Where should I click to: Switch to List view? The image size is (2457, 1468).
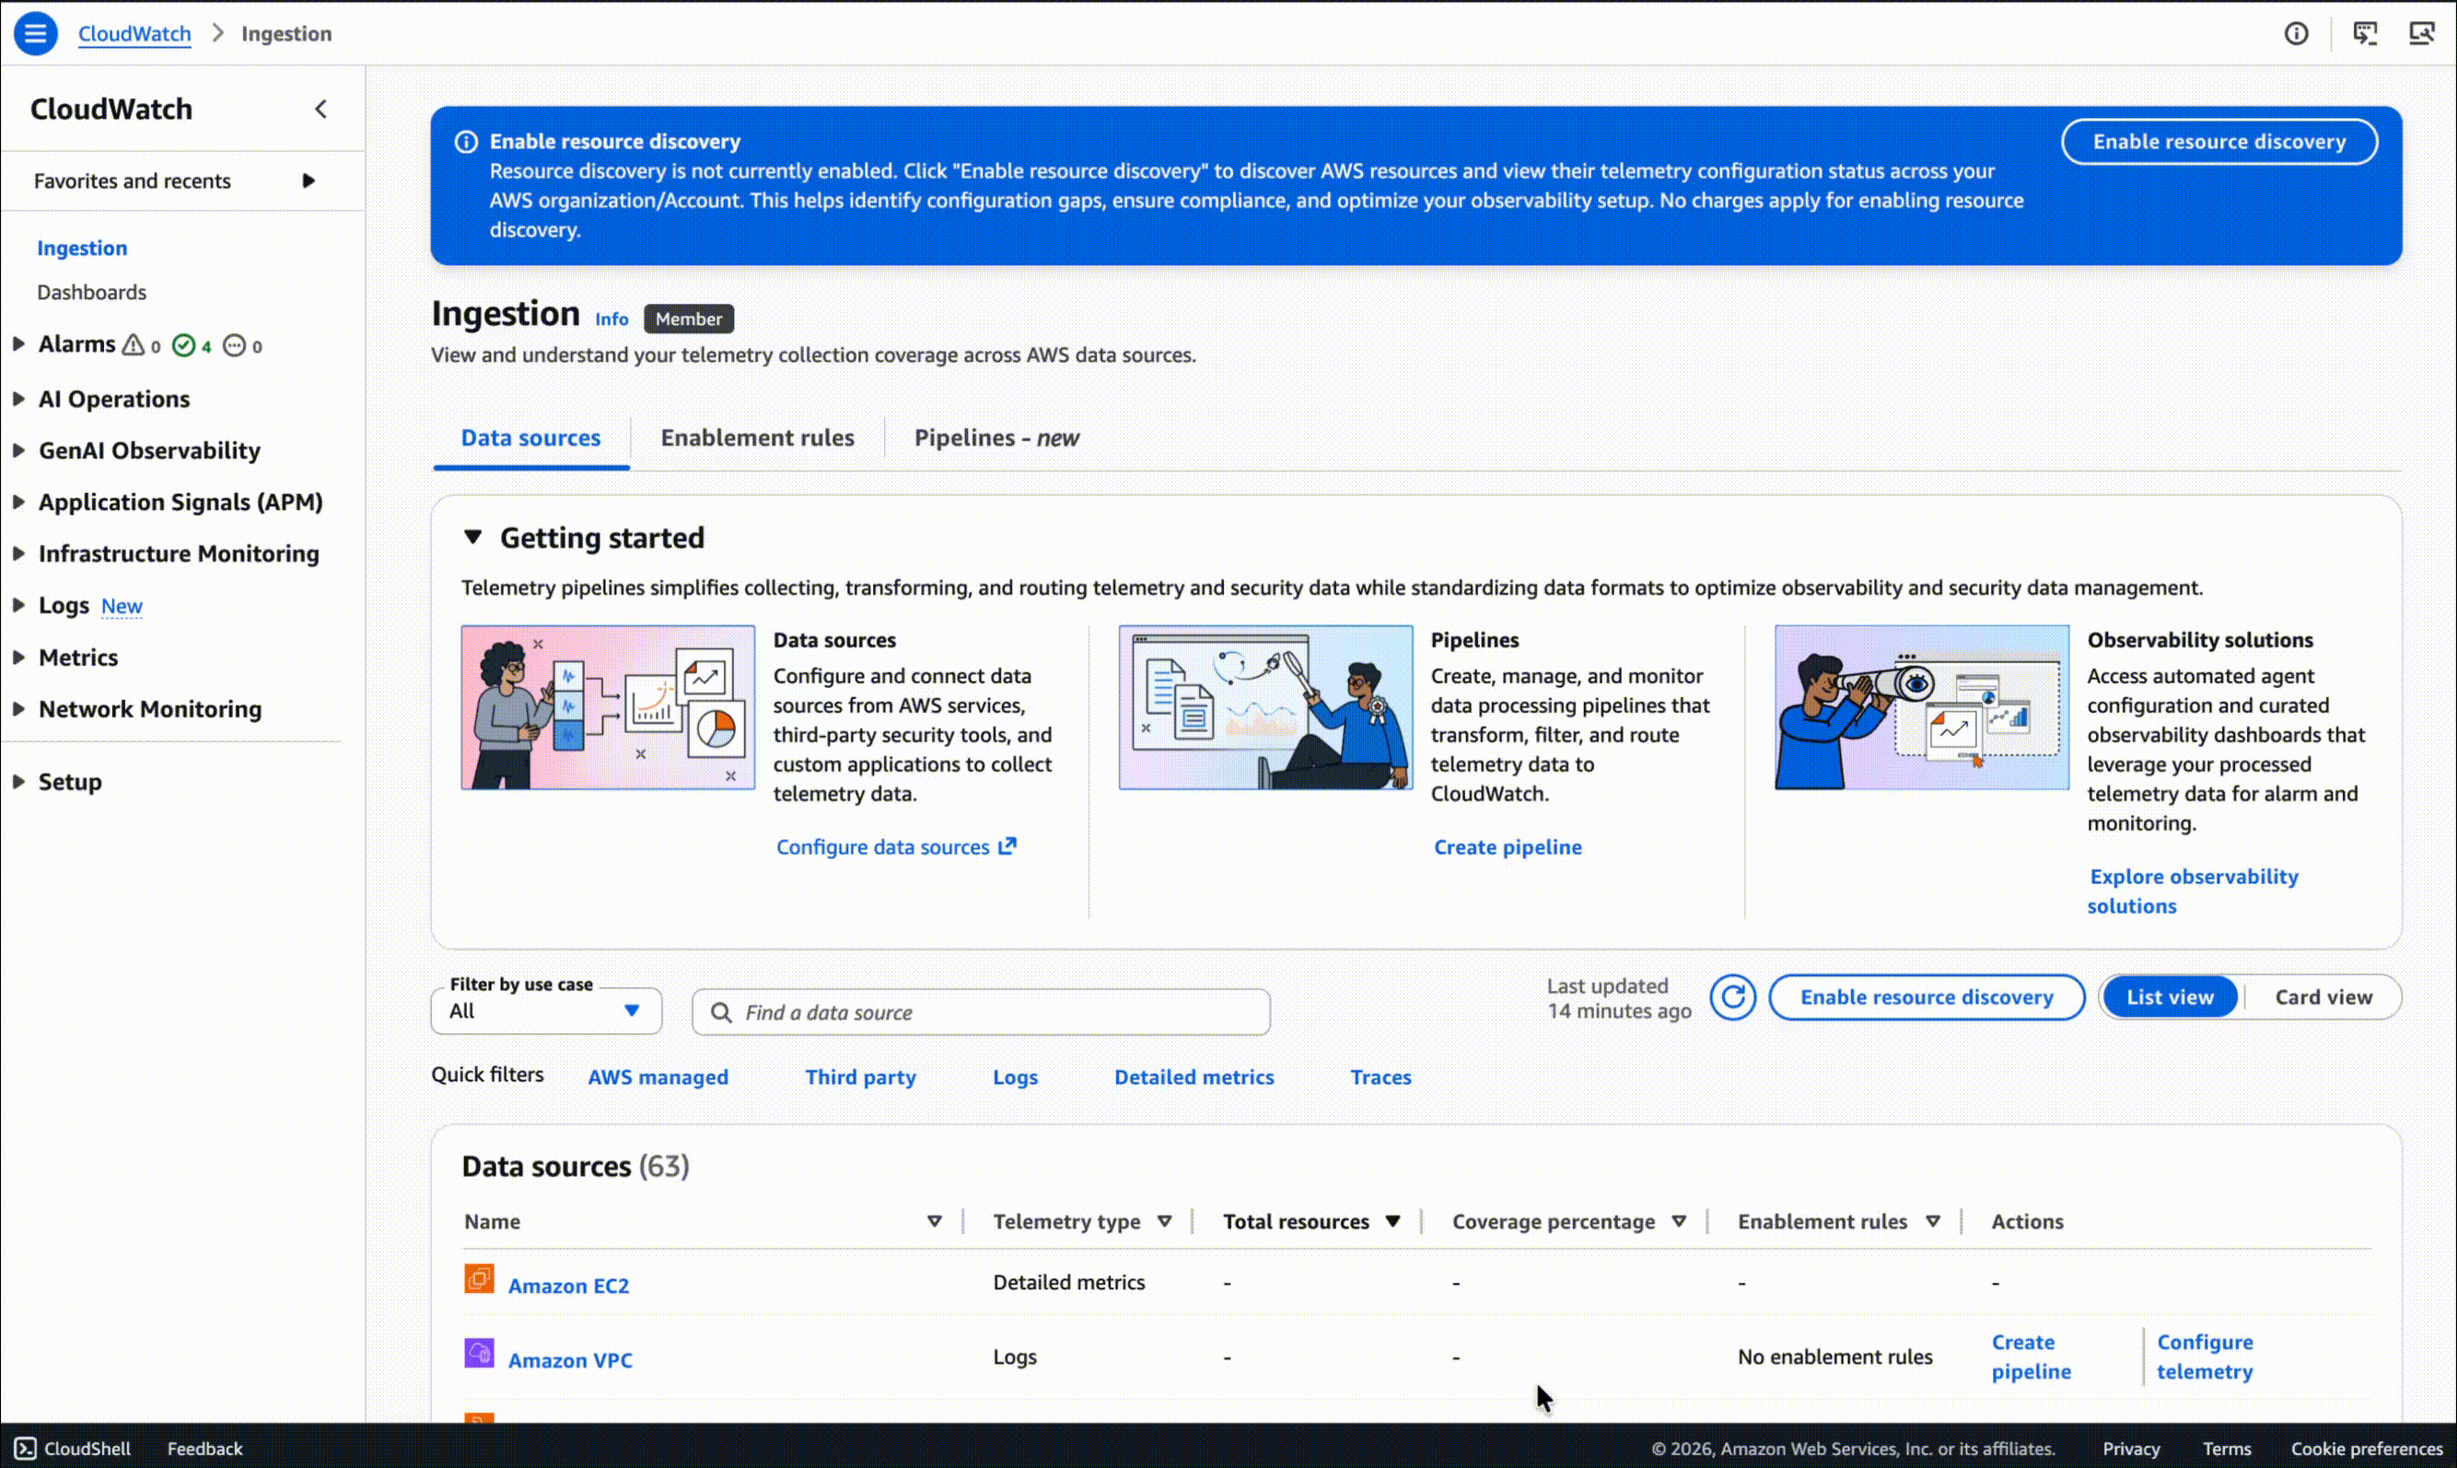pyautogui.click(x=2169, y=997)
